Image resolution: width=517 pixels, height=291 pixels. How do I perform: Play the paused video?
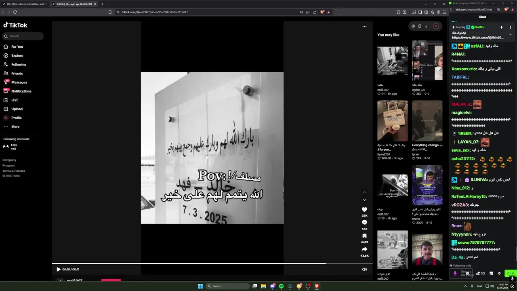[x=58, y=269]
